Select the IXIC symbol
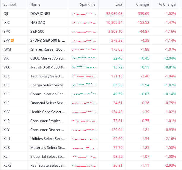 pos(7,22)
